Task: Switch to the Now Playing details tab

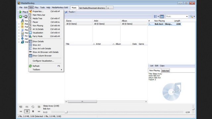Action: pyautogui.click(x=154, y=70)
